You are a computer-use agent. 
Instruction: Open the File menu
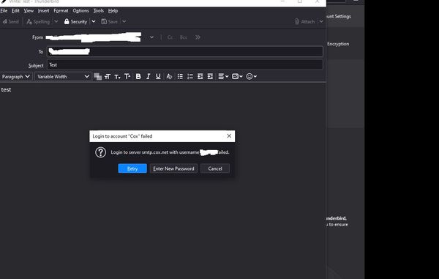click(4, 11)
